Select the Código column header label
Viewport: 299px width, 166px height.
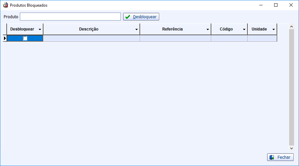226,29
